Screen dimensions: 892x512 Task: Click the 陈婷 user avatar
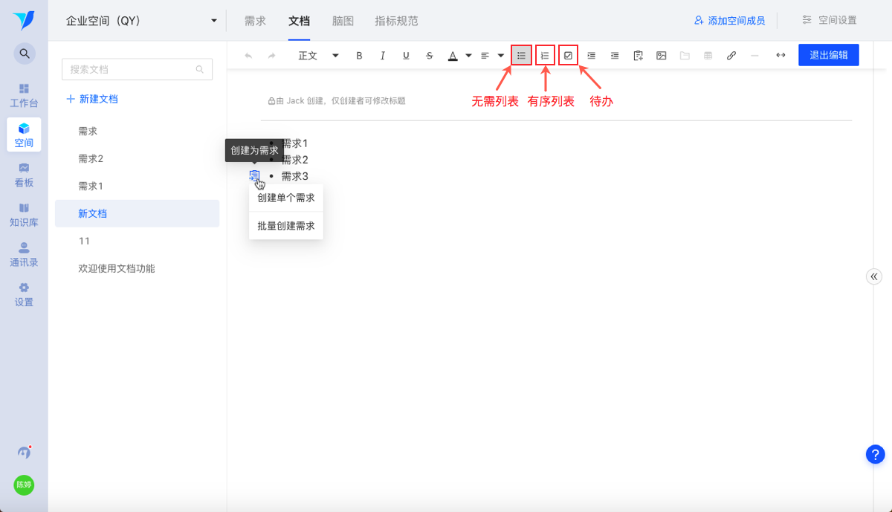pyautogui.click(x=24, y=485)
